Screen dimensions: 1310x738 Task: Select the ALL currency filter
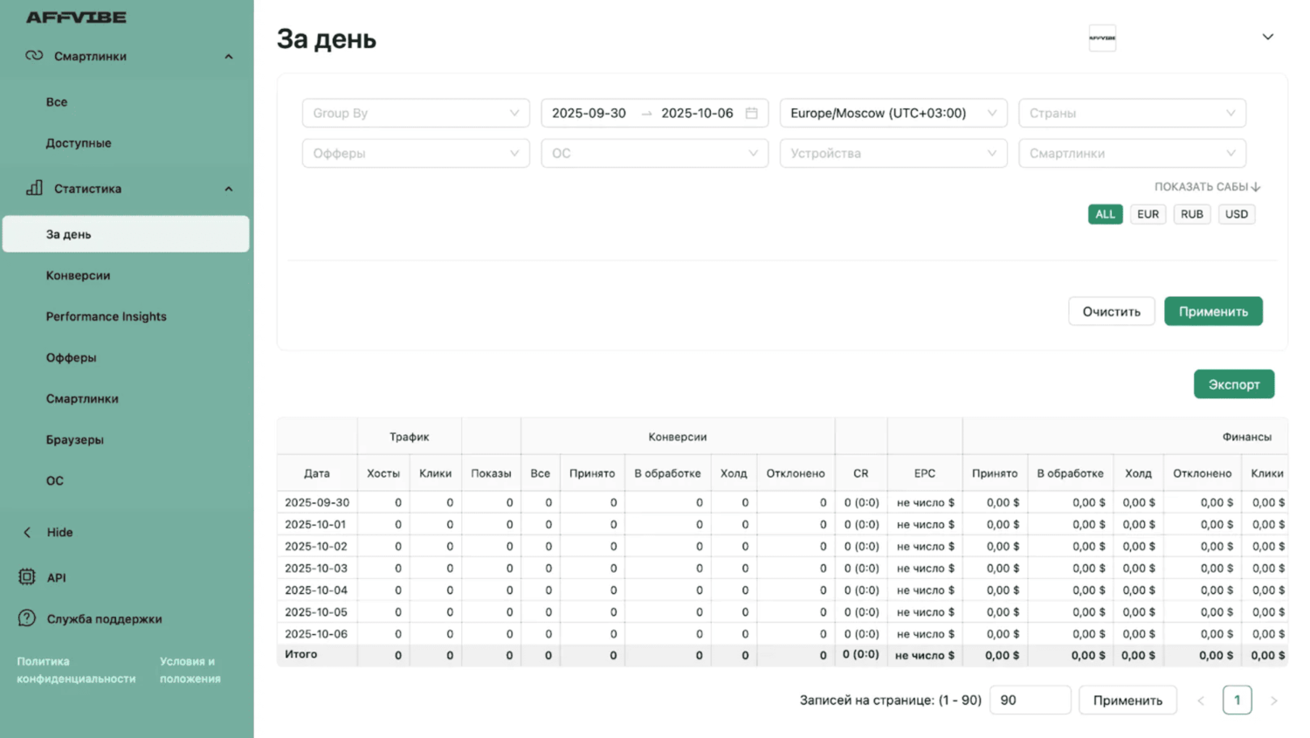1105,214
